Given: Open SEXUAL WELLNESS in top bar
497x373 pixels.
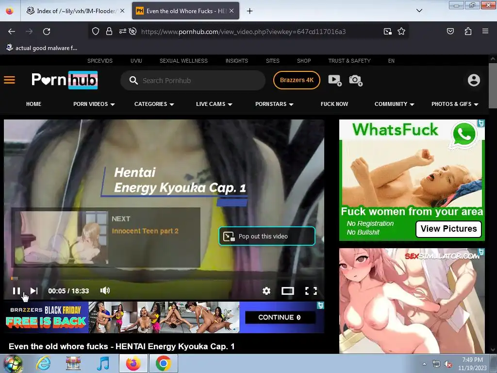Looking at the screenshot, I should pyautogui.click(x=183, y=61).
